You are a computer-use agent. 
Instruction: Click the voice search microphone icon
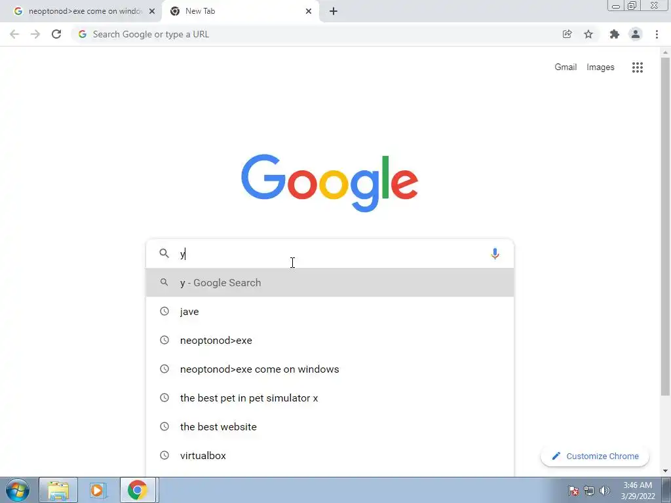[495, 253]
